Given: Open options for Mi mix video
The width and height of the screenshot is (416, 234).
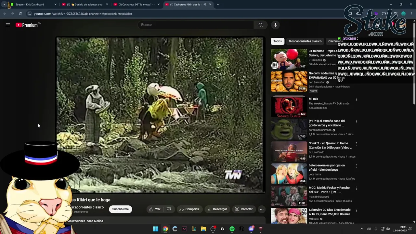Looking at the screenshot, I should [x=356, y=99].
